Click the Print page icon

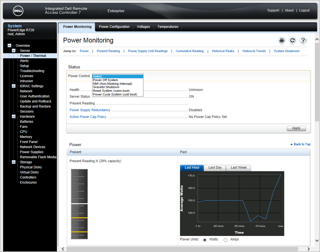click(x=282, y=41)
